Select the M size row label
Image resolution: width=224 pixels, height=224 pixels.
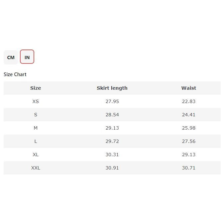click(36, 128)
